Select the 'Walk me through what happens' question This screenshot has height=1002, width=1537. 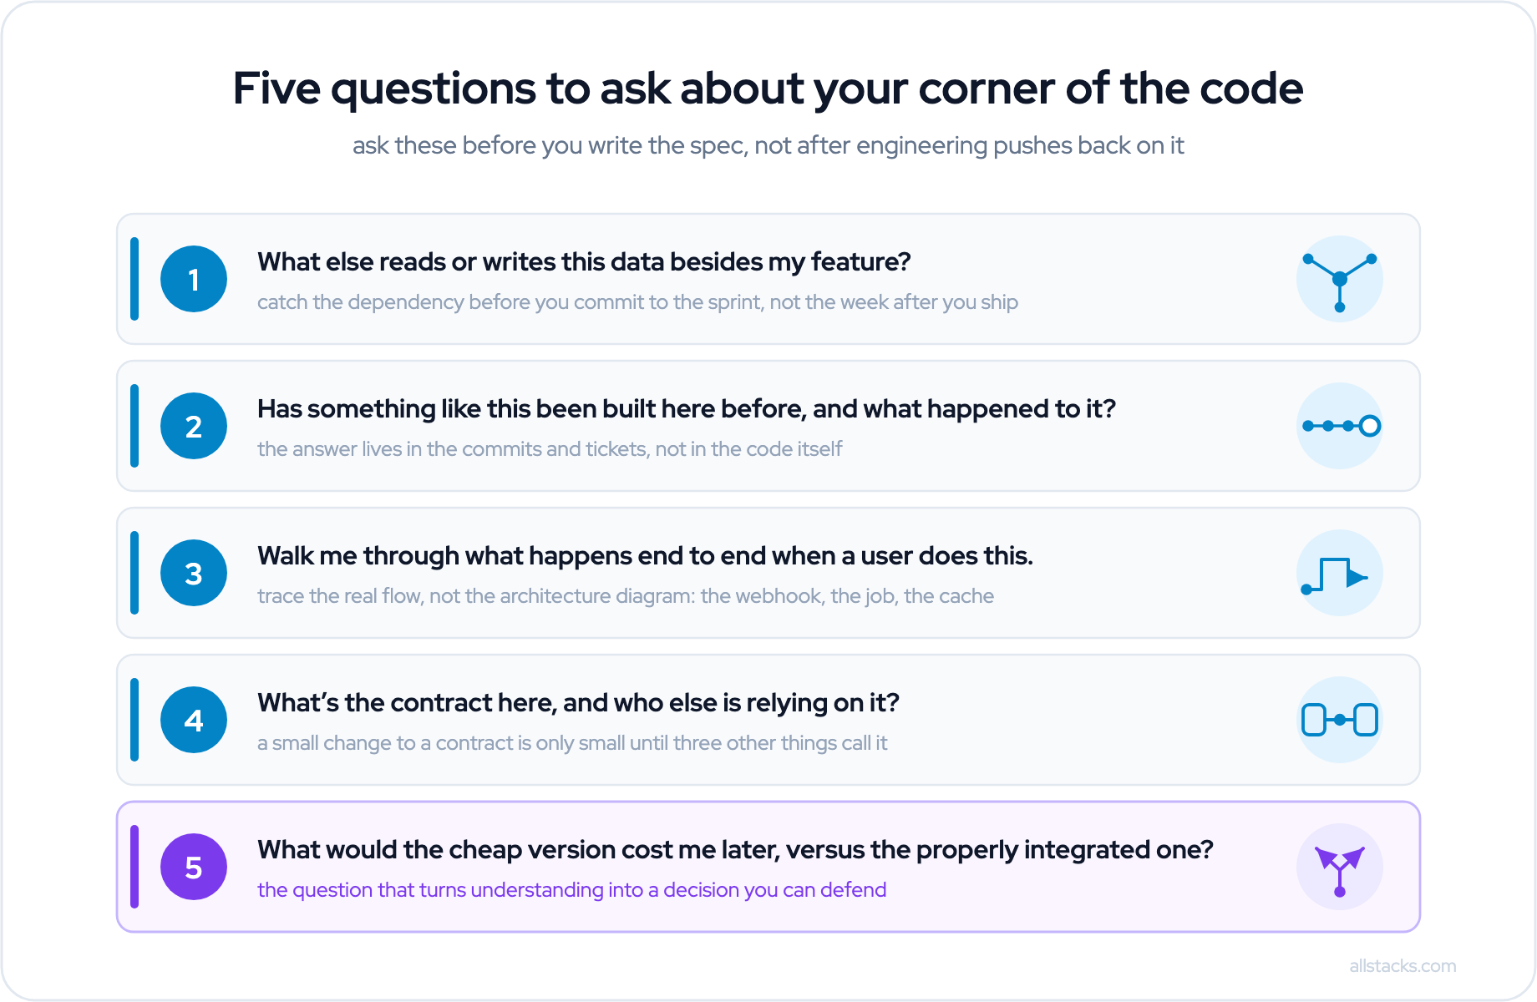pos(645,556)
